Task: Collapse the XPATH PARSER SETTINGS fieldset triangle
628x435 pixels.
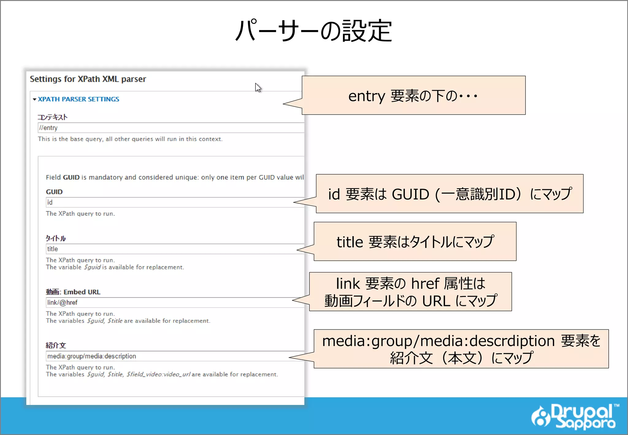Action: tap(35, 99)
